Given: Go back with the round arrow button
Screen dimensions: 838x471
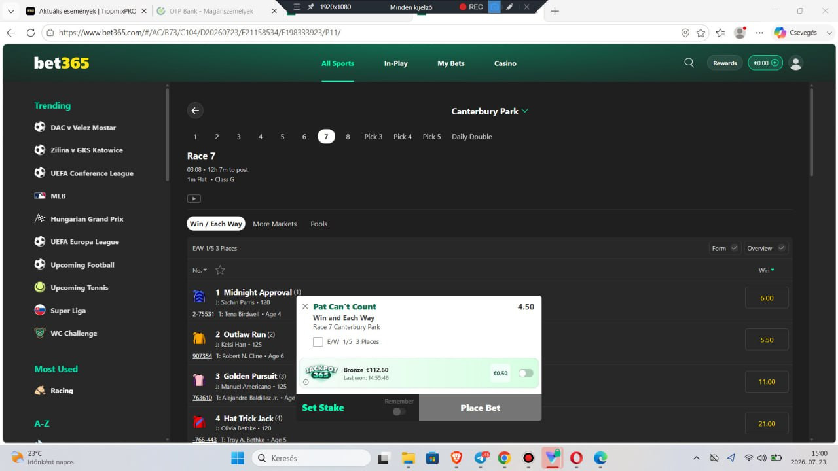Looking at the screenshot, I should point(194,111).
